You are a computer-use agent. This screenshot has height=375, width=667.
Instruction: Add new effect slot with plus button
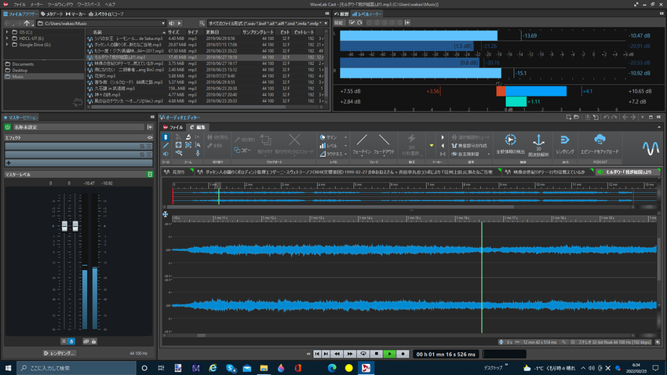[9, 163]
